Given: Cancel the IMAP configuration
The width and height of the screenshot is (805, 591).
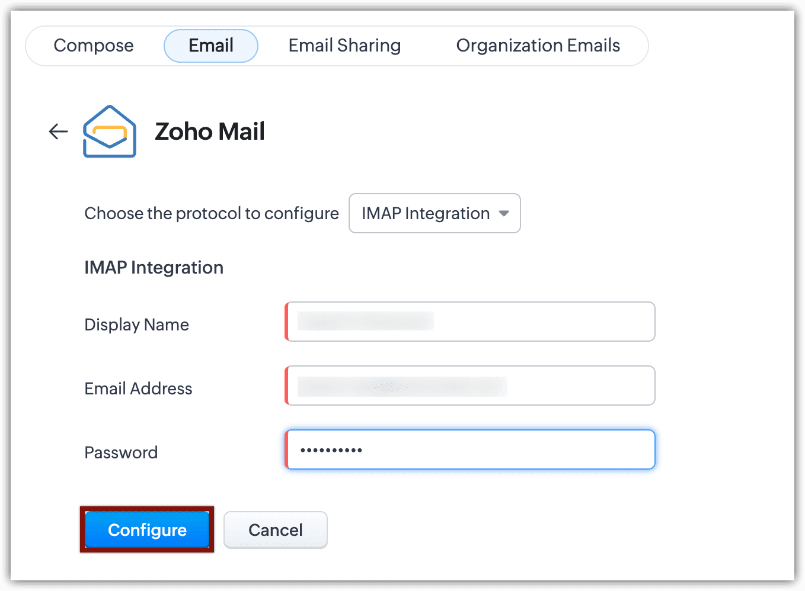Looking at the screenshot, I should coord(276,529).
